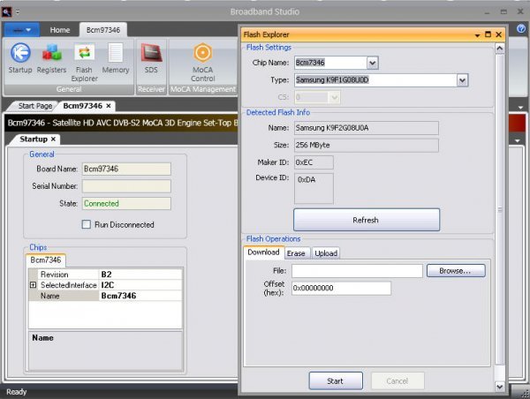The width and height of the screenshot is (530, 399).
Task: Click the blue help icon
Action: pyautogui.click(x=521, y=29)
